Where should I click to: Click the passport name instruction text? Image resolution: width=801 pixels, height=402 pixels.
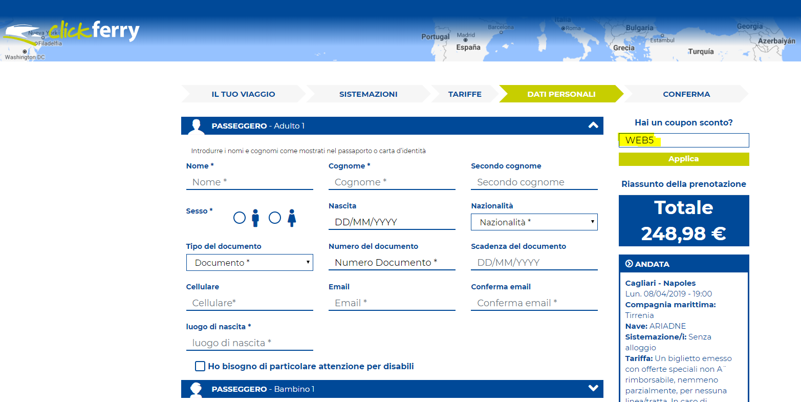[308, 151]
